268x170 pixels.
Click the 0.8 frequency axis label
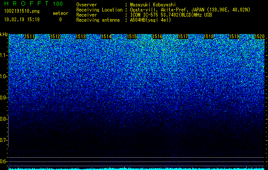tap(4, 119)
